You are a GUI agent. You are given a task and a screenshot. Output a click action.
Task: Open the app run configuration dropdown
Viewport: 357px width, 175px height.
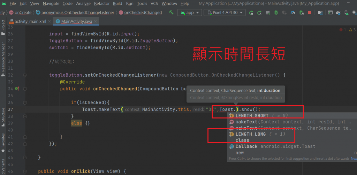tap(190, 13)
